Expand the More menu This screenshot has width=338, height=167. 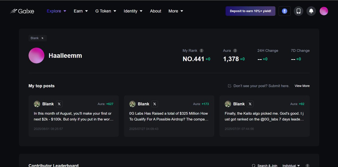click(x=176, y=11)
